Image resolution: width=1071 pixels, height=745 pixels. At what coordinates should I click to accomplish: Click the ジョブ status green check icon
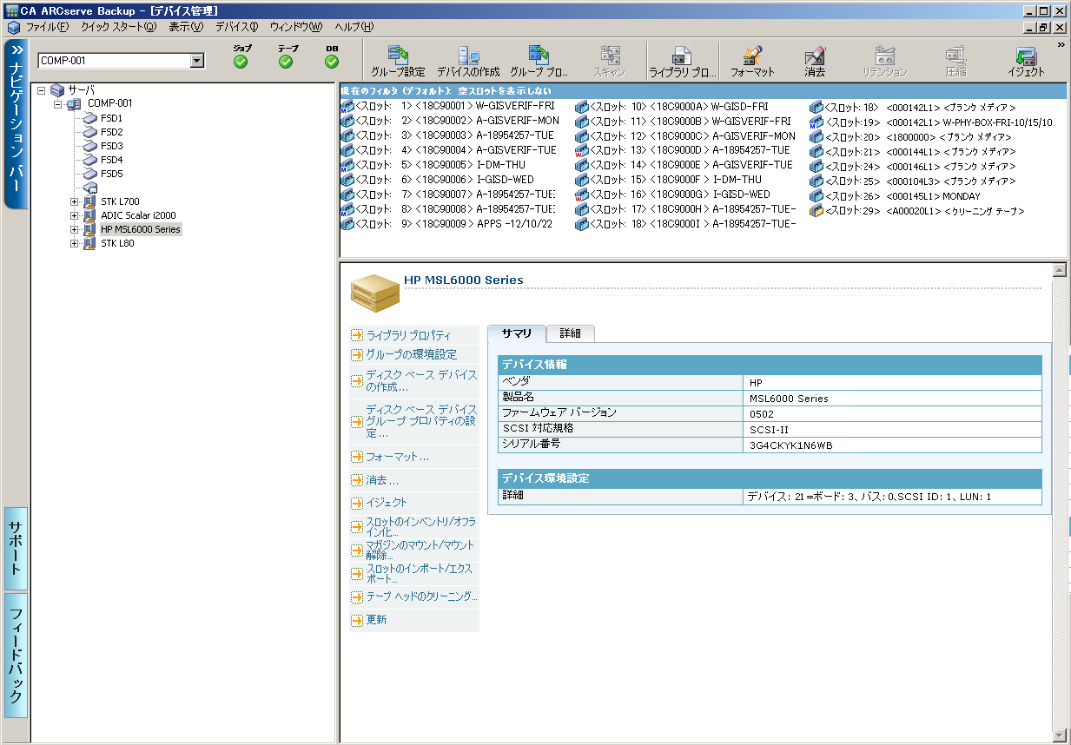coord(241,61)
